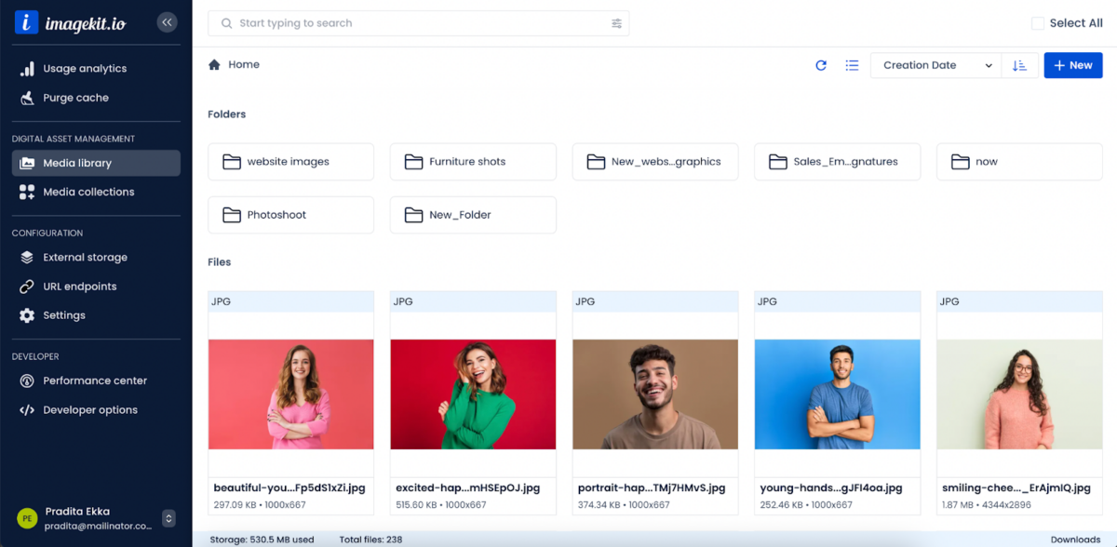Open search filter options icon
The height and width of the screenshot is (547, 1117).
(616, 23)
